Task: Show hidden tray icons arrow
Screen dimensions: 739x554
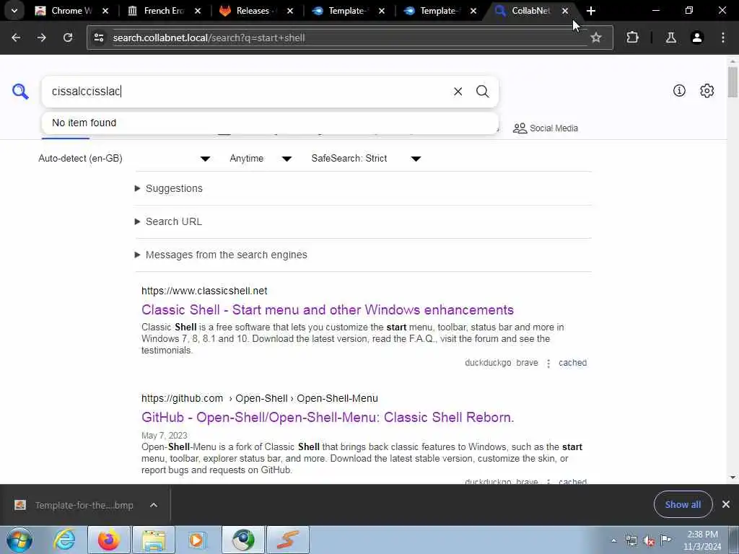Action: pyautogui.click(x=613, y=540)
